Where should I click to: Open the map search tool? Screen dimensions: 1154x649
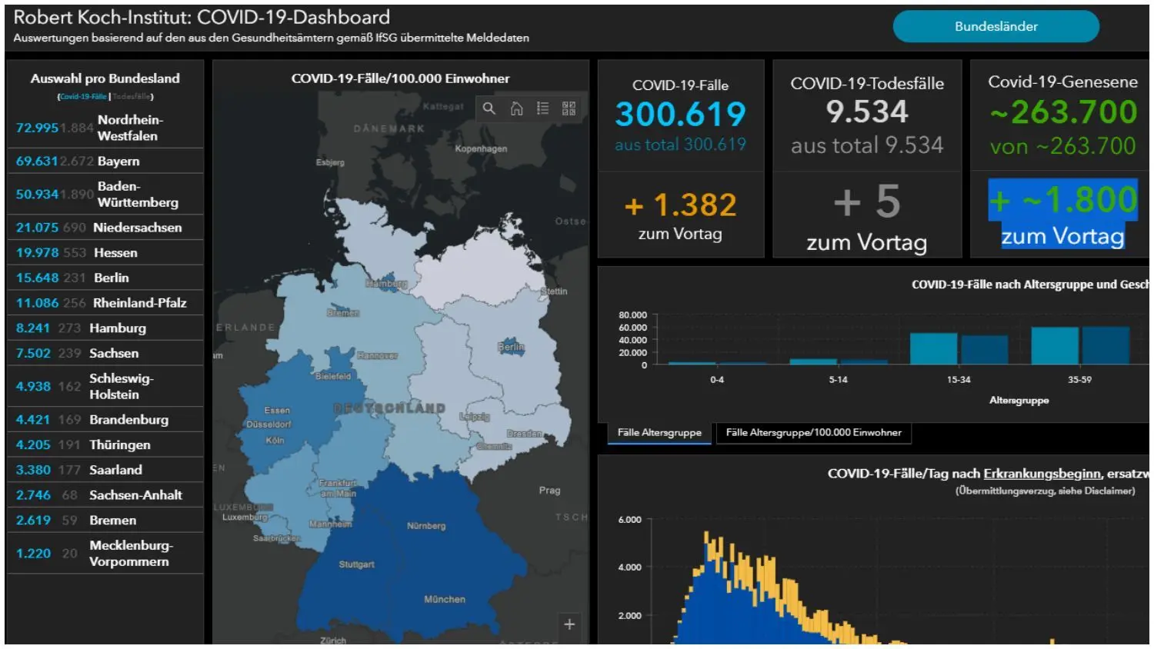click(489, 109)
